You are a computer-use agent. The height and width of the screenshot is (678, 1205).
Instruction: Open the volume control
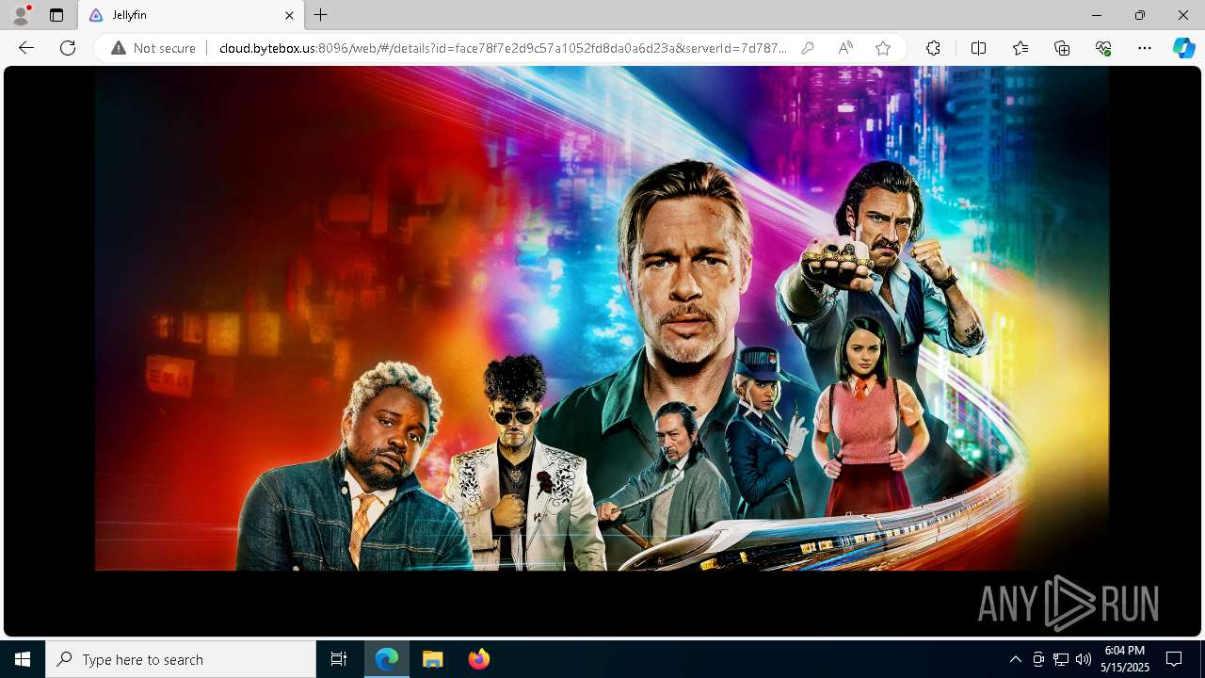pyautogui.click(x=1084, y=659)
